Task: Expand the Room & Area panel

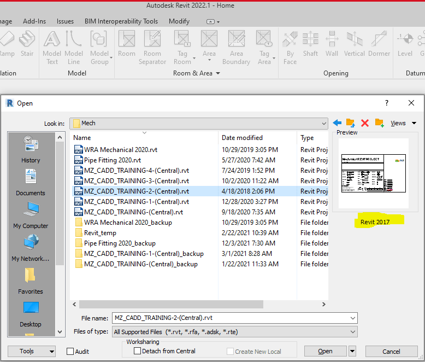Action: (218, 73)
